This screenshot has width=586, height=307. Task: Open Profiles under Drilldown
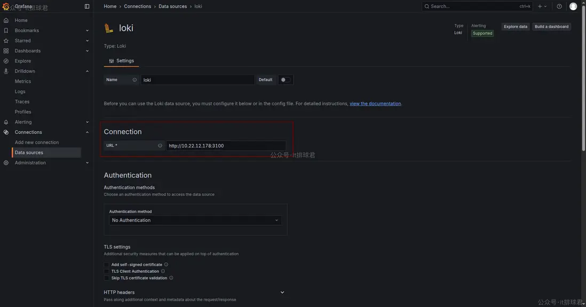23,112
